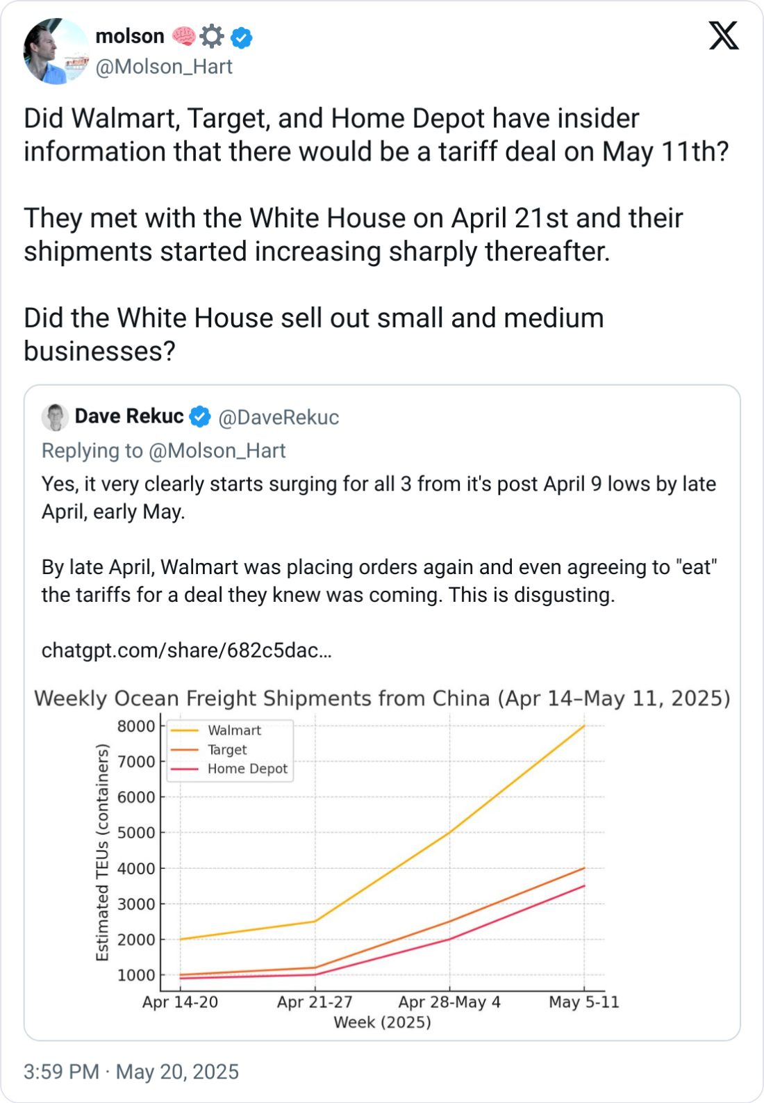Viewport: 764px width, 1103px height.
Task: Click the molson display name
Action: tap(130, 36)
